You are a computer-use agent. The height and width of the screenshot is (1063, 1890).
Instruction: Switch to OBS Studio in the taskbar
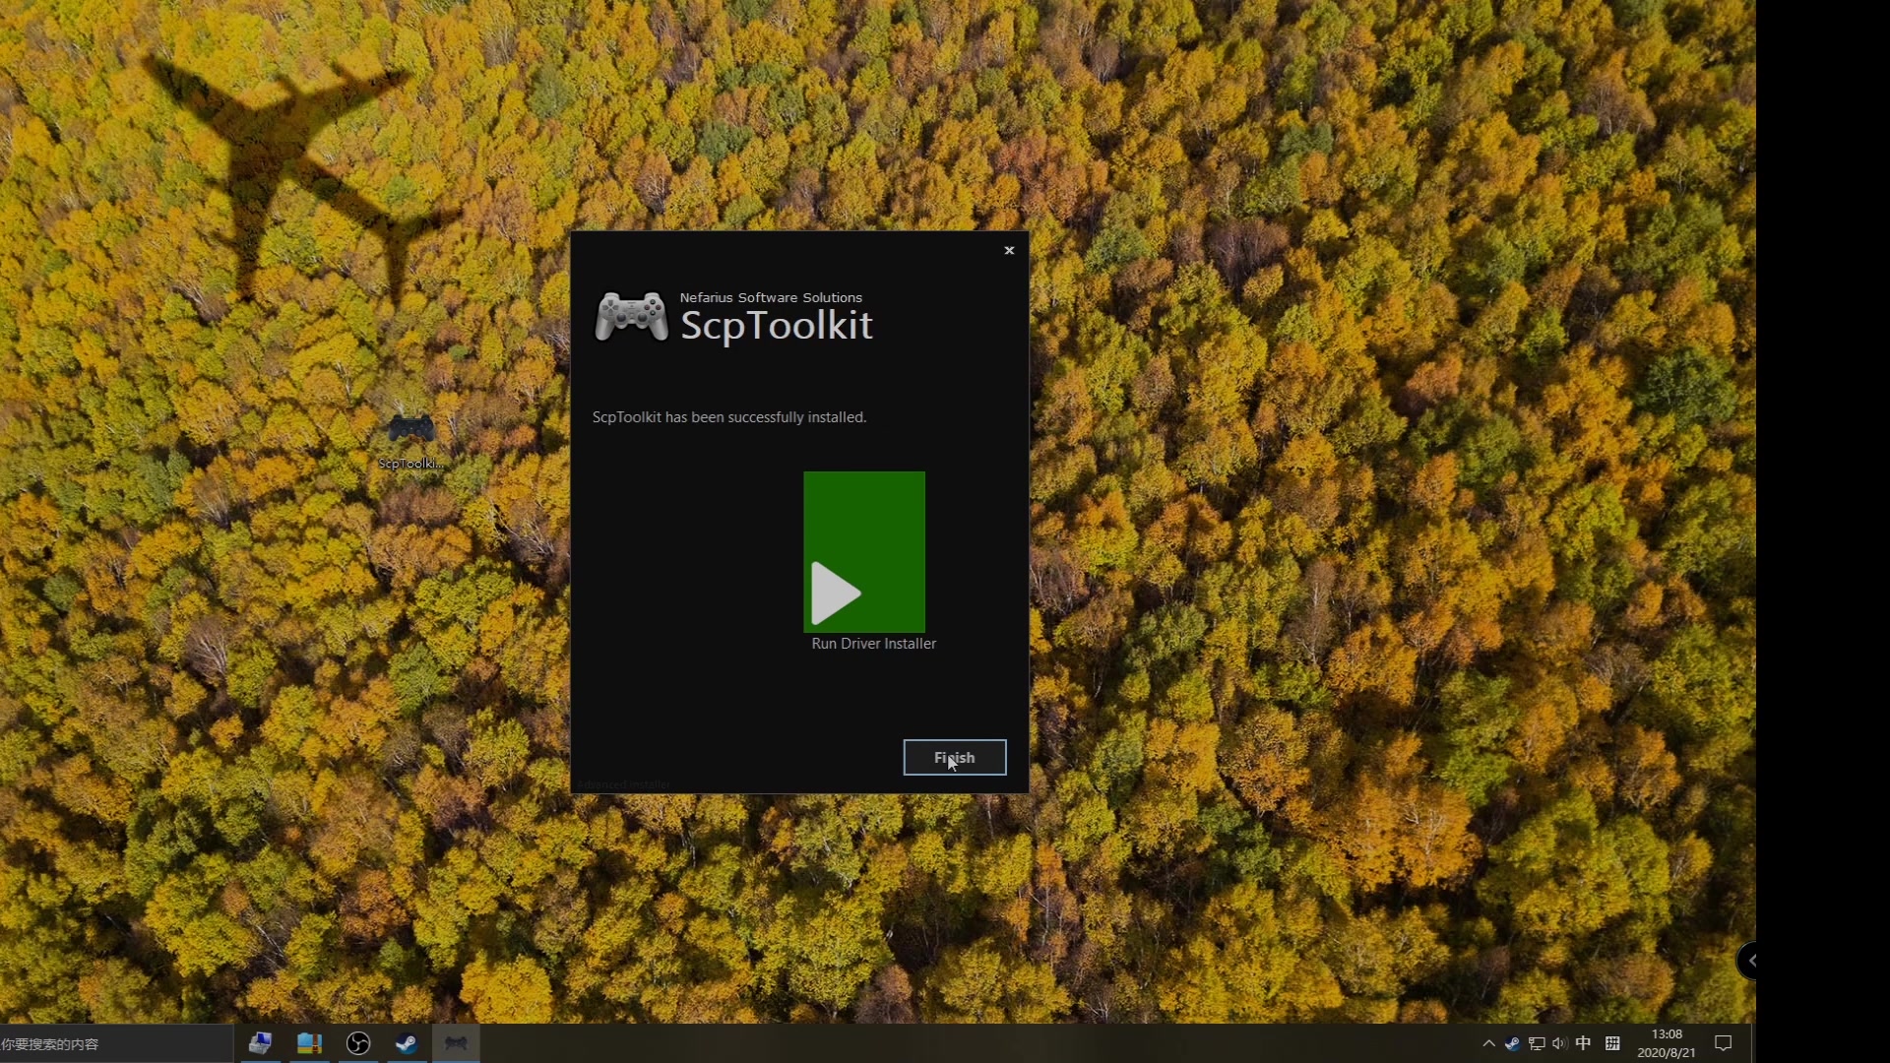tap(358, 1043)
